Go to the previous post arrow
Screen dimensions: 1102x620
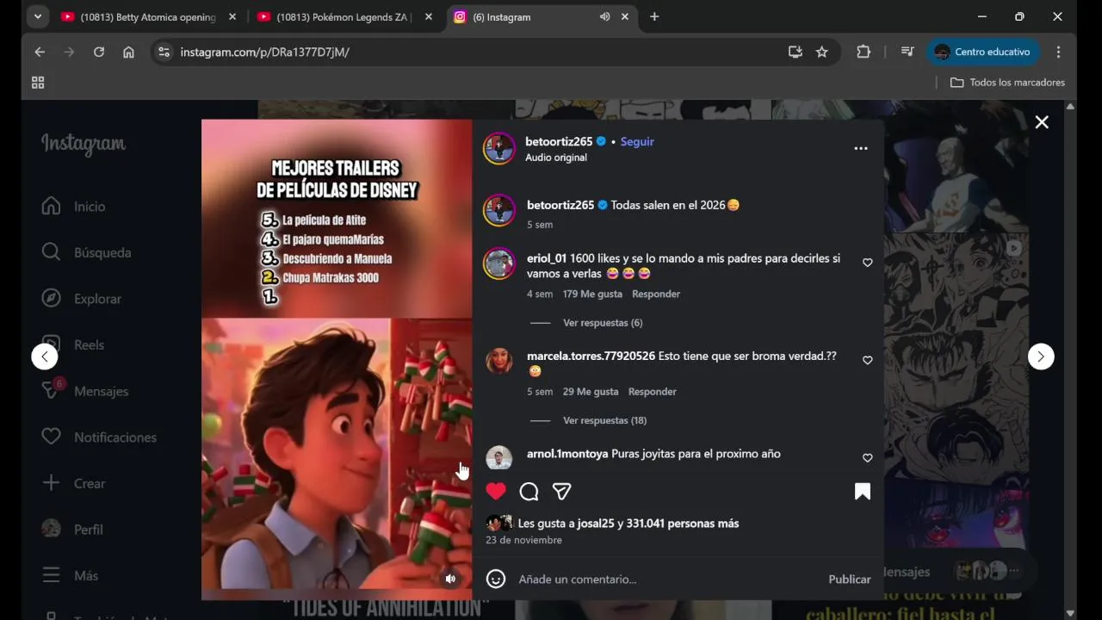45,356
